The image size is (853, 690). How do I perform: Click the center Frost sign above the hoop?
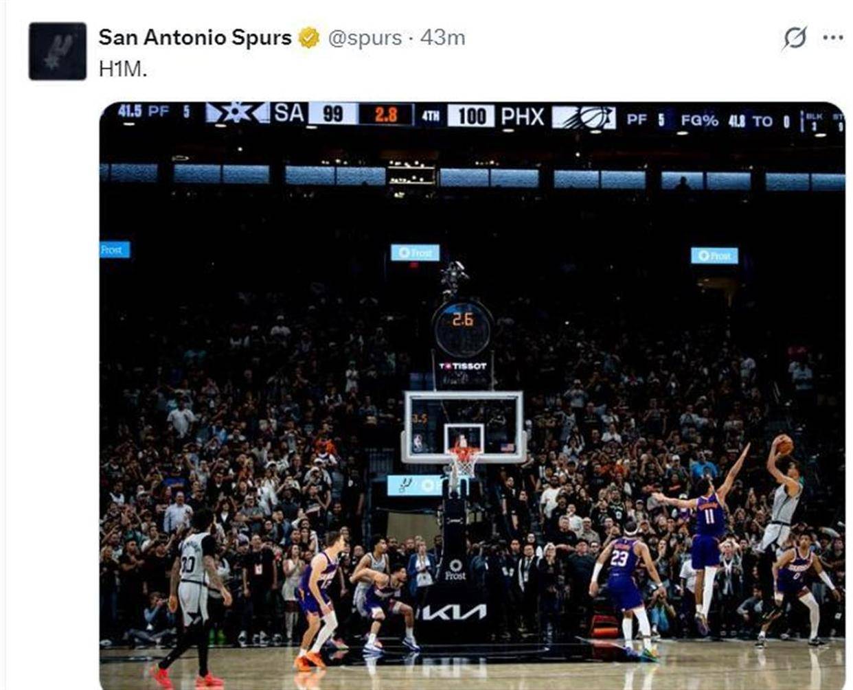[x=415, y=253]
